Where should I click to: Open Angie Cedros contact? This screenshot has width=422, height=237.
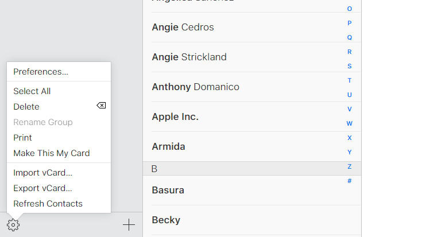tap(183, 27)
